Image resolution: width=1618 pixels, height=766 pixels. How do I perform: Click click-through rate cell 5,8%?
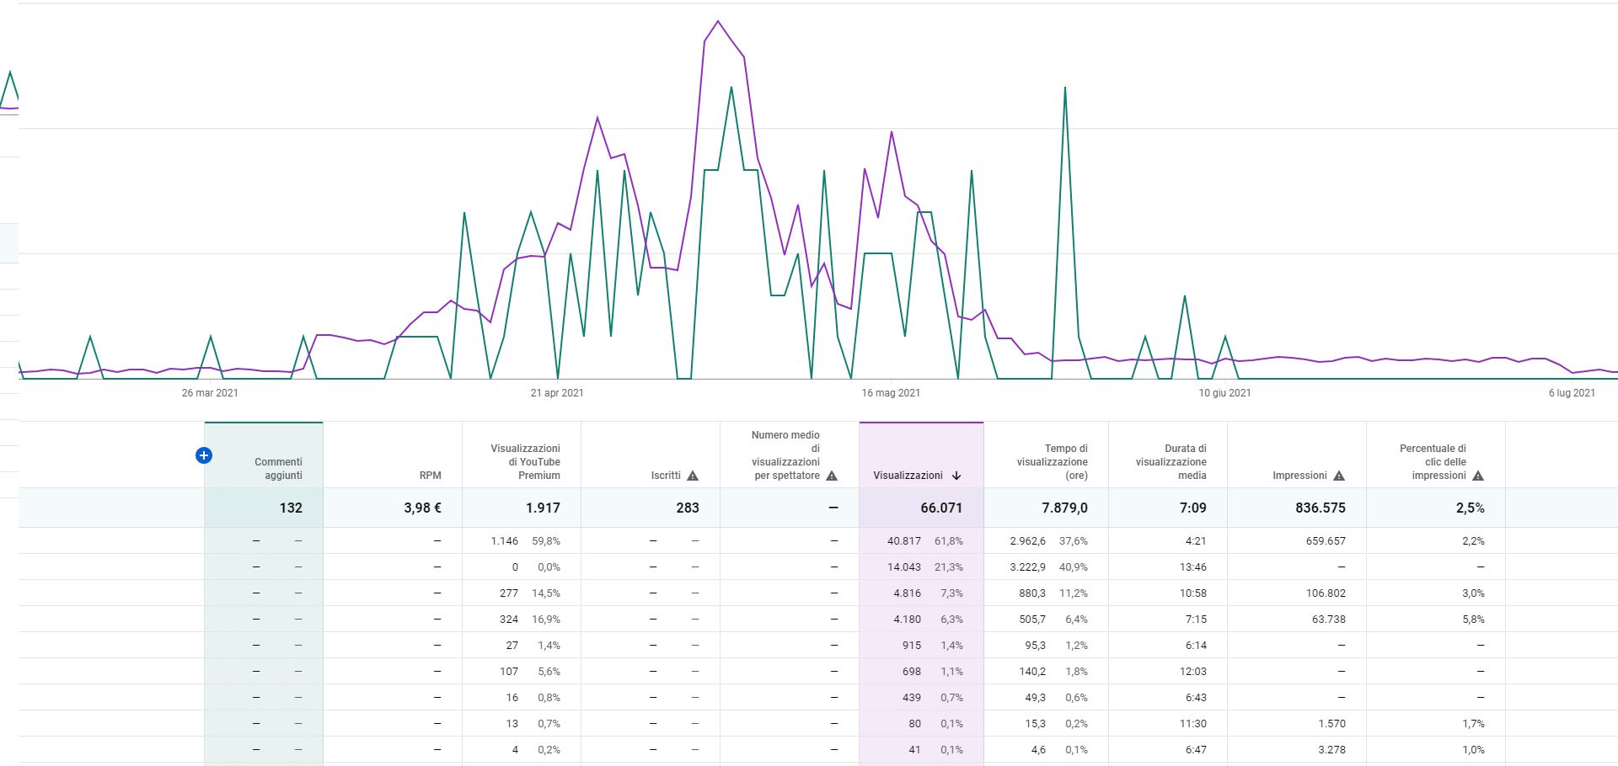tap(1473, 620)
